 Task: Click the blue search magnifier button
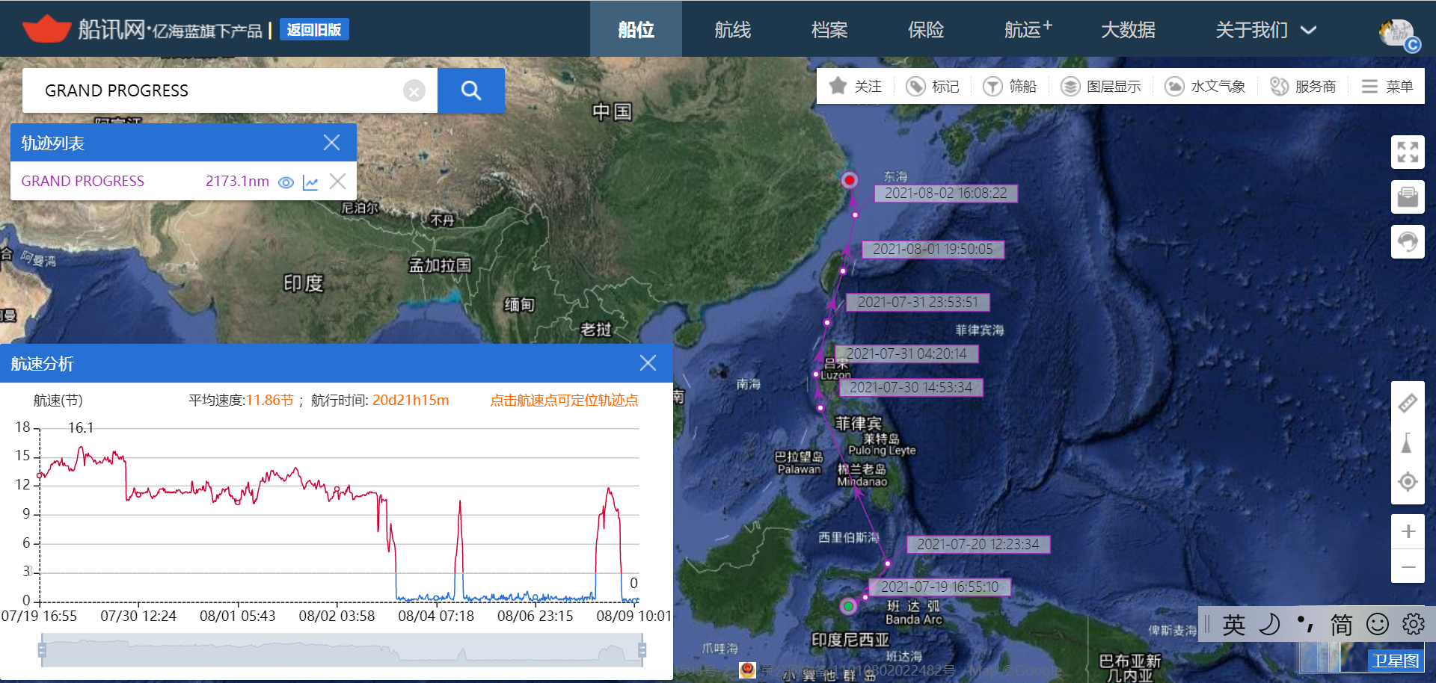(470, 90)
